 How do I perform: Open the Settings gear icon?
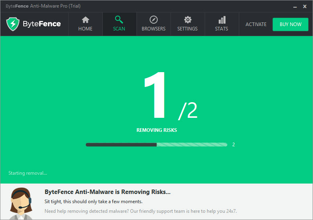tap(188, 20)
